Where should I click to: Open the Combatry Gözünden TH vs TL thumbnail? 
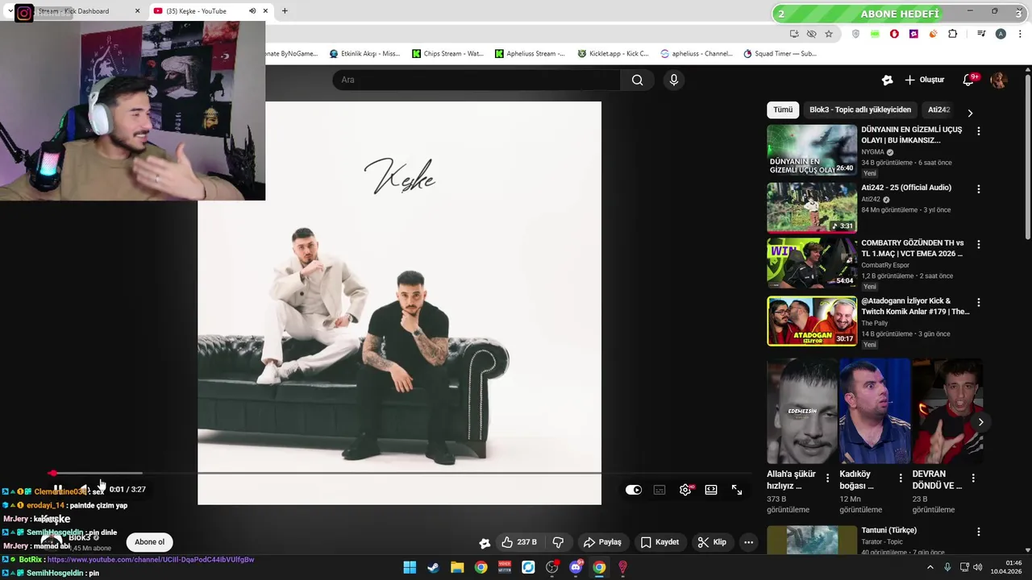812,263
